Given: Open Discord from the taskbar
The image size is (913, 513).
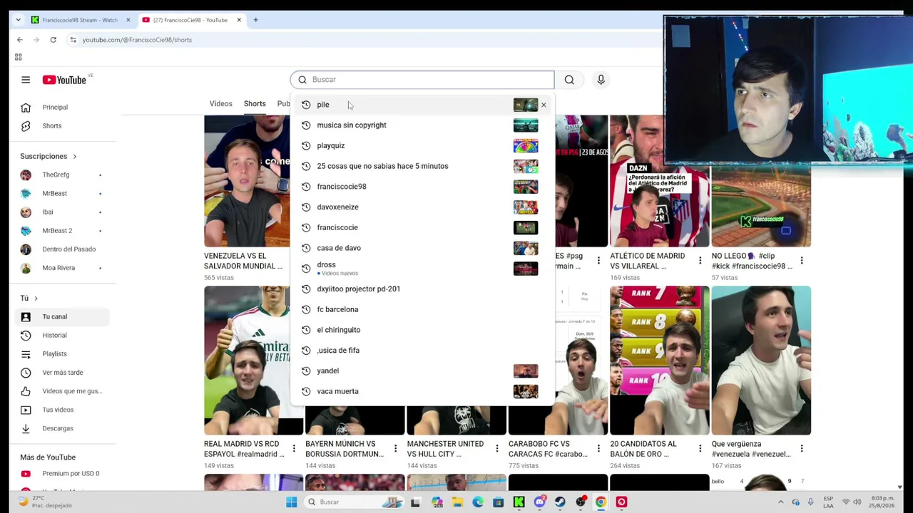Looking at the screenshot, I should 539,502.
